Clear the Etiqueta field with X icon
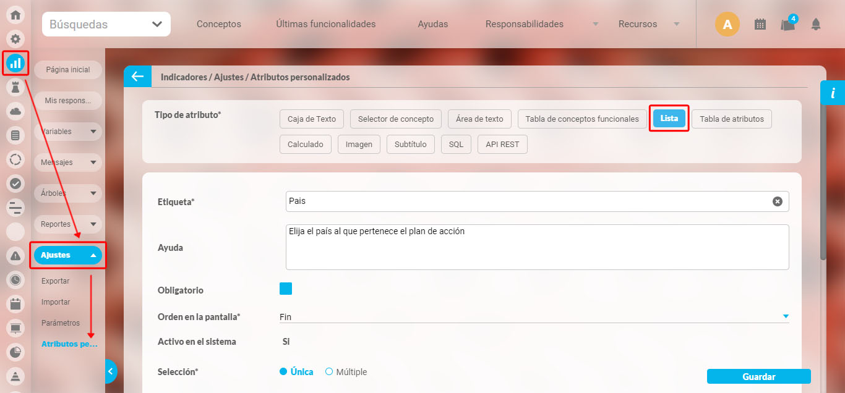The height and width of the screenshot is (393, 845). point(778,201)
